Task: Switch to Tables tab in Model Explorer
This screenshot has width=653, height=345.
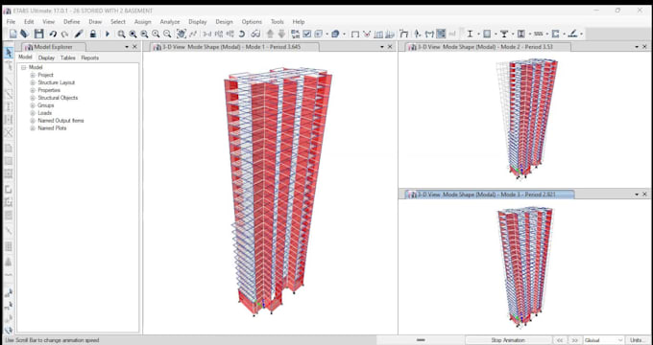Action: pos(68,57)
